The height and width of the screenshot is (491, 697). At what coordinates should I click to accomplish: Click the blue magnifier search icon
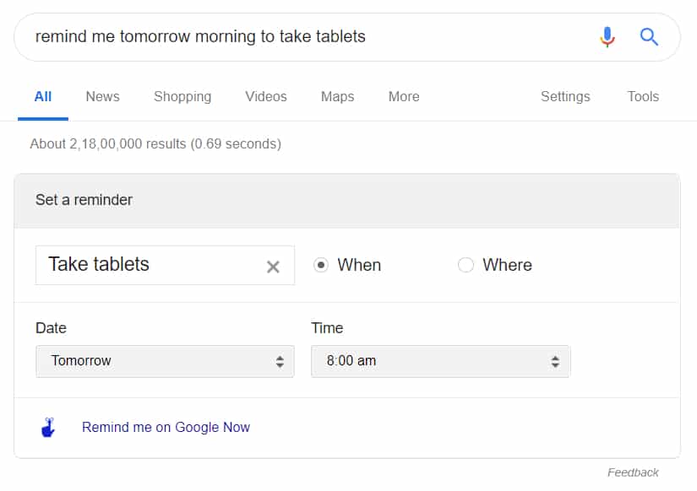(x=649, y=37)
